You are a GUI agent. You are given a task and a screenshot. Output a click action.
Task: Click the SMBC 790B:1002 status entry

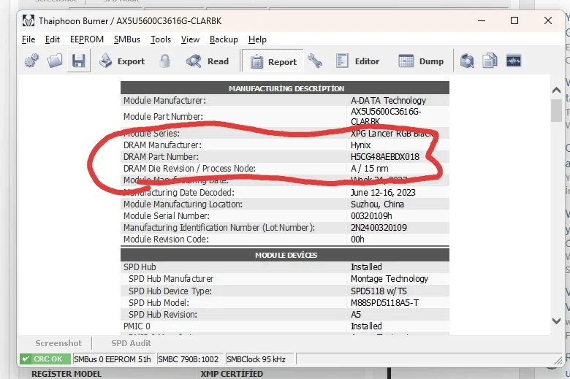tap(189, 359)
